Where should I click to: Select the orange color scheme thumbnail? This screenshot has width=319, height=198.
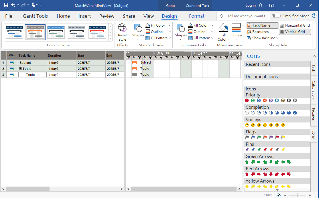pos(35,32)
